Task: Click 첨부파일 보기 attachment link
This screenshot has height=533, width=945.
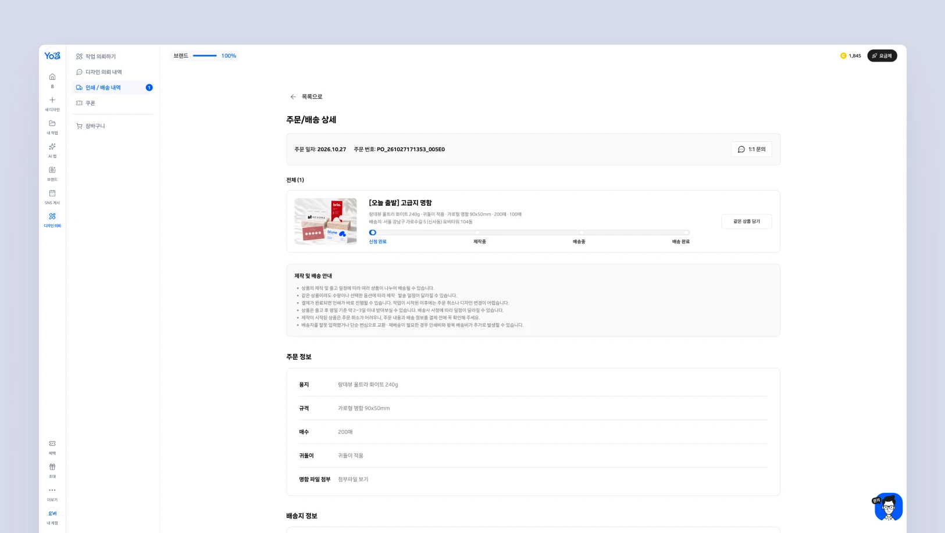Action: 353,480
